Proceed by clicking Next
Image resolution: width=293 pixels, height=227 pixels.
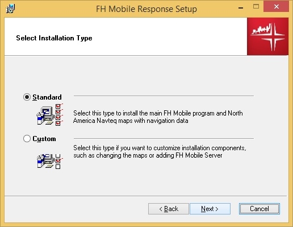[x=210, y=209]
